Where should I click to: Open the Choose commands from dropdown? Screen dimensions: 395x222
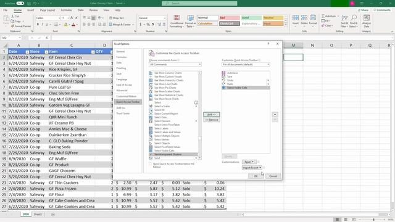click(175, 64)
